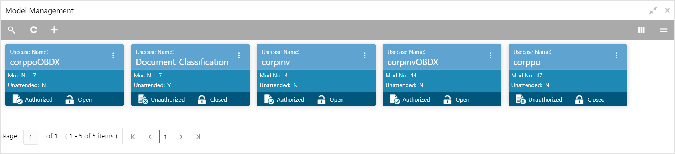Open the corppo card options menu
Image resolution: width=675 pixels, height=154 pixels.
click(x=616, y=55)
